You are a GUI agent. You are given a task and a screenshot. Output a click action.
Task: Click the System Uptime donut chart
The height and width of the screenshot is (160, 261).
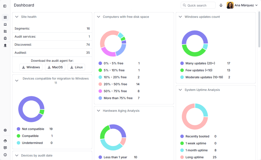195,117
